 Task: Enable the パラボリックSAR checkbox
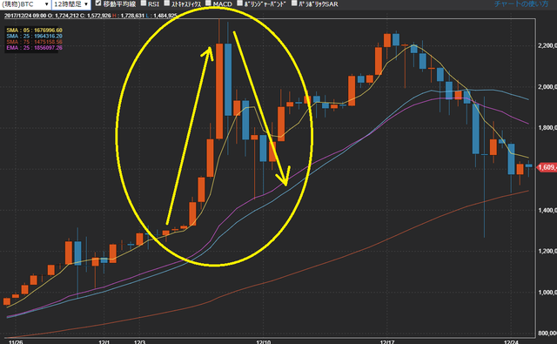click(x=294, y=3)
